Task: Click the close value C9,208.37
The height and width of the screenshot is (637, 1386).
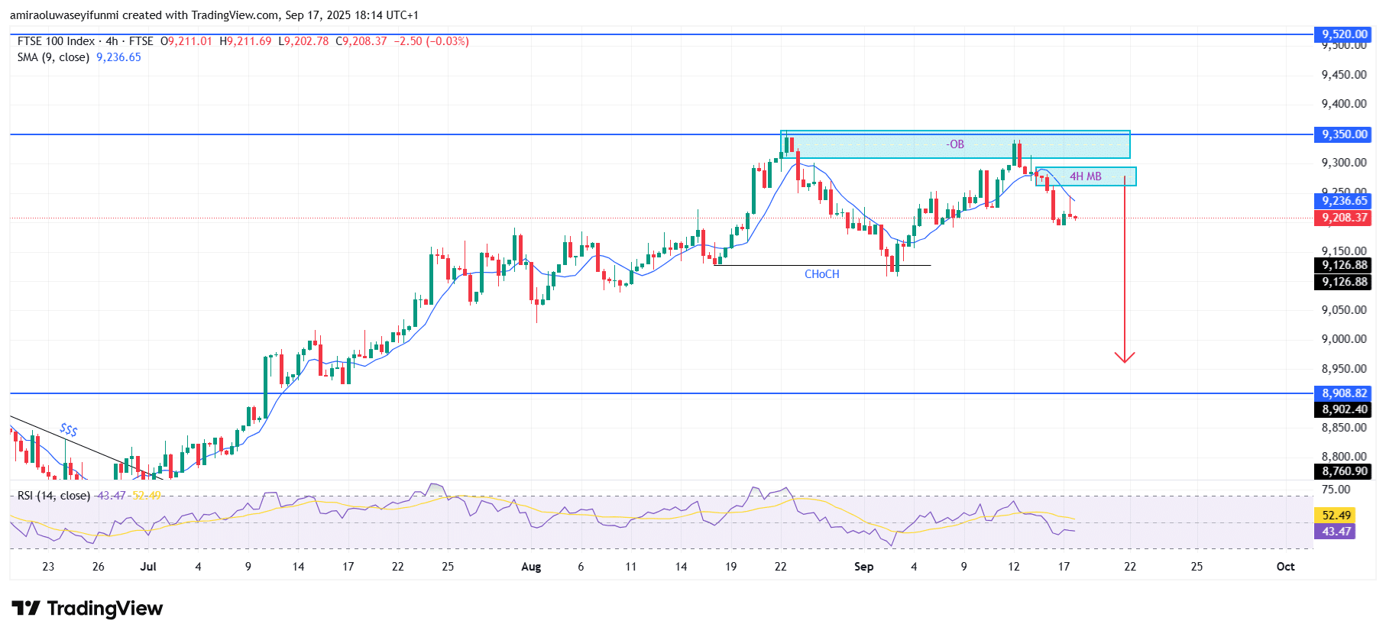Action: coord(361,41)
